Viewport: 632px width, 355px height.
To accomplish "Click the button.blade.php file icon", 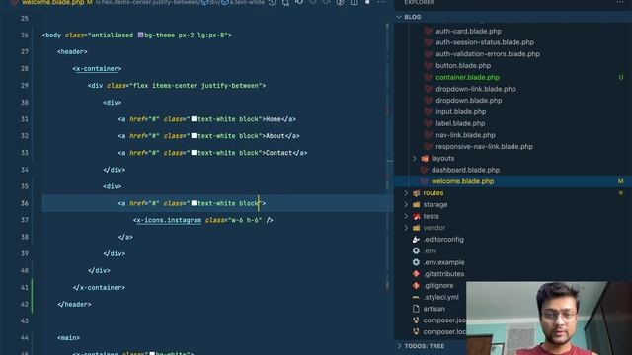I will point(428,66).
